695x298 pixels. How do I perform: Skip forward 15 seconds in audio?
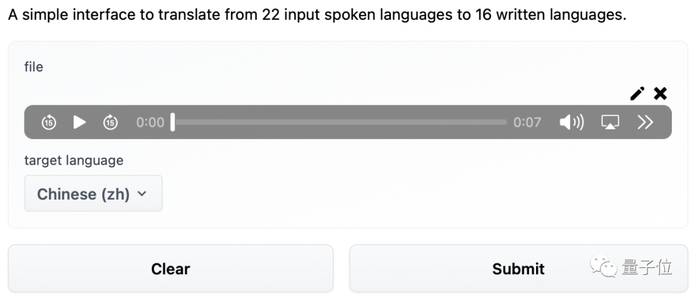[111, 122]
